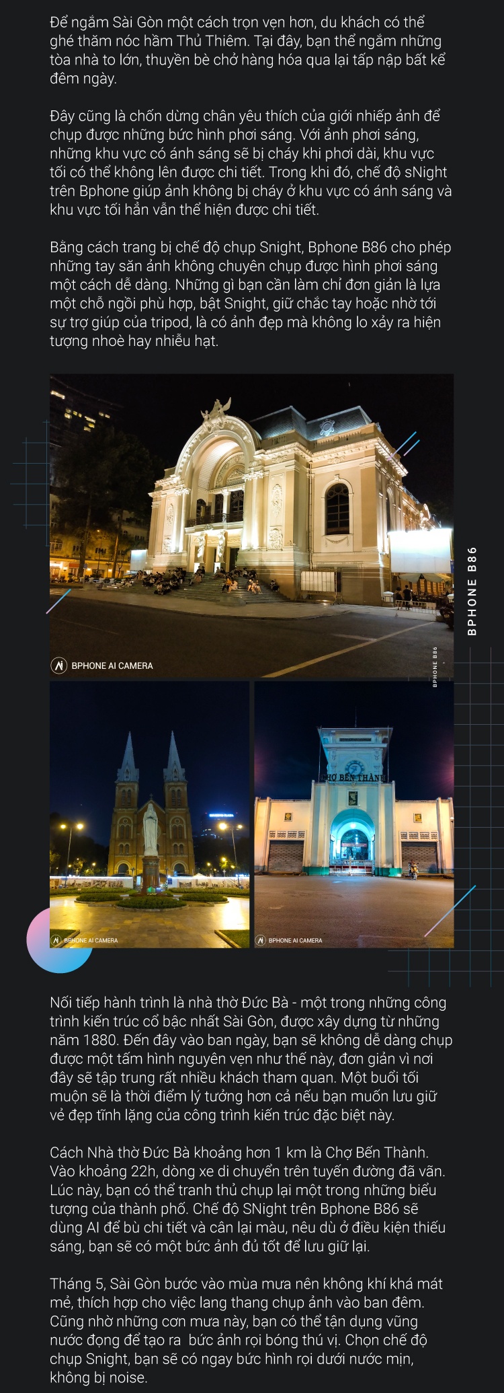This screenshot has height=1393, width=504.
Task: Click the AI logo on the Bến Thành photo
Action: 261,940
